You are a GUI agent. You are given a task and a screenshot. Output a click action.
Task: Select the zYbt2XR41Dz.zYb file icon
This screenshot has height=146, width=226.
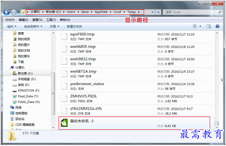point(64,111)
